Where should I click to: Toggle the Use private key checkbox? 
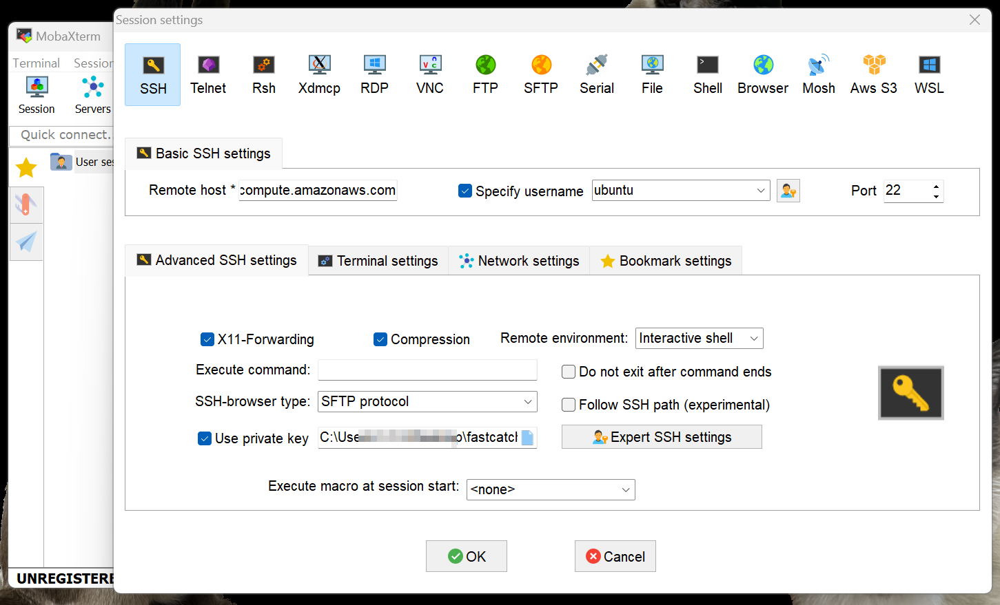coord(205,438)
